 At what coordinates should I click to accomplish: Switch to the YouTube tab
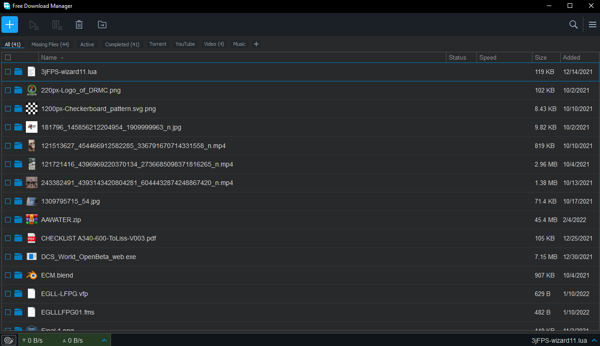click(x=185, y=44)
